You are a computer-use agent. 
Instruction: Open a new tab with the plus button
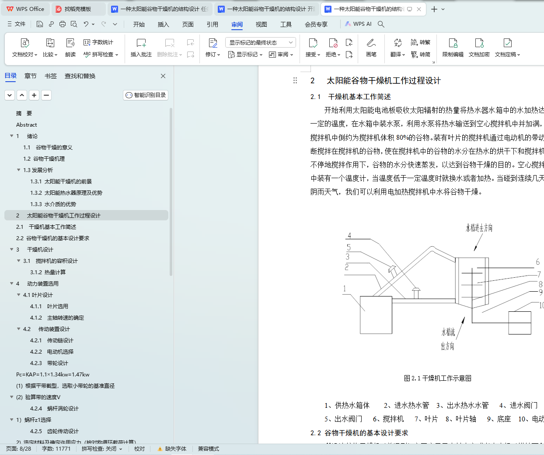434,9
